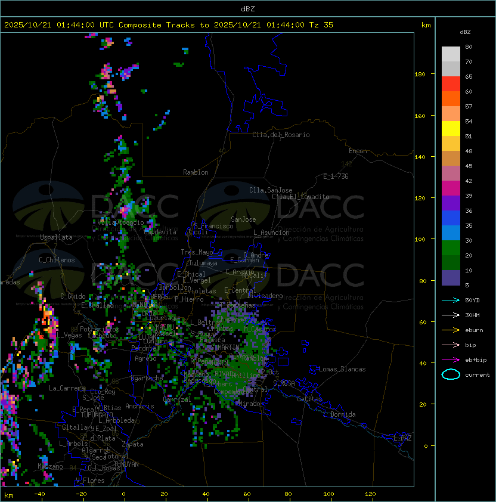Click the -20 km axis tick label
The height and width of the screenshot is (502, 496).
coord(81,494)
